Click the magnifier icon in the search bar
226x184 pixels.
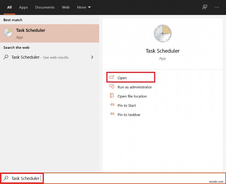(x=6, y=178)
